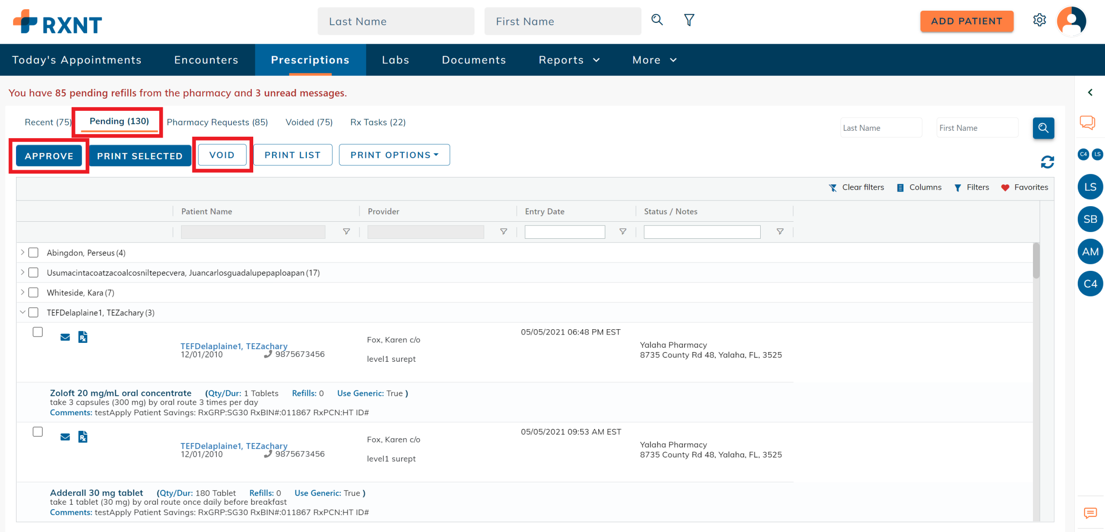The width and height of the screenshot is (1105, 532).
Task: Check the checkbox for Whiteside, Kara
Action: coord(33,292)
